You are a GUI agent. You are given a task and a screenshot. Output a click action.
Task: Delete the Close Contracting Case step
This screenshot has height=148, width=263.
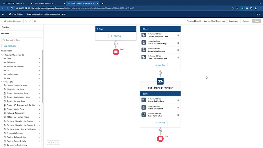(x=178, y=58)
